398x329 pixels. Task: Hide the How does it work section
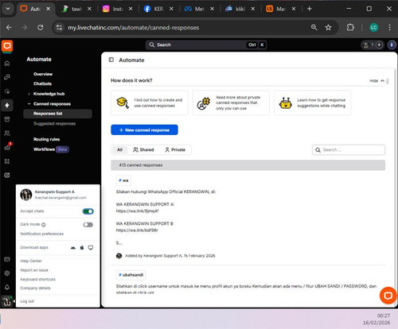377,81
